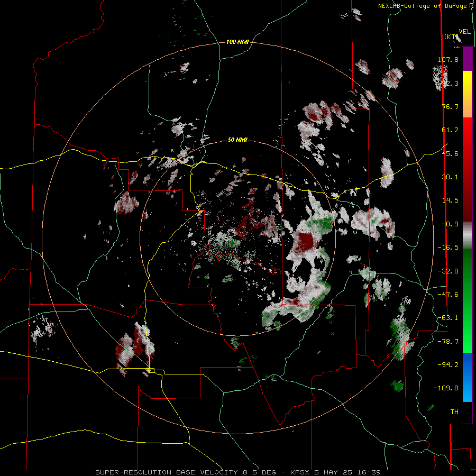Click the VEL legend title

[x=465, y=32]
